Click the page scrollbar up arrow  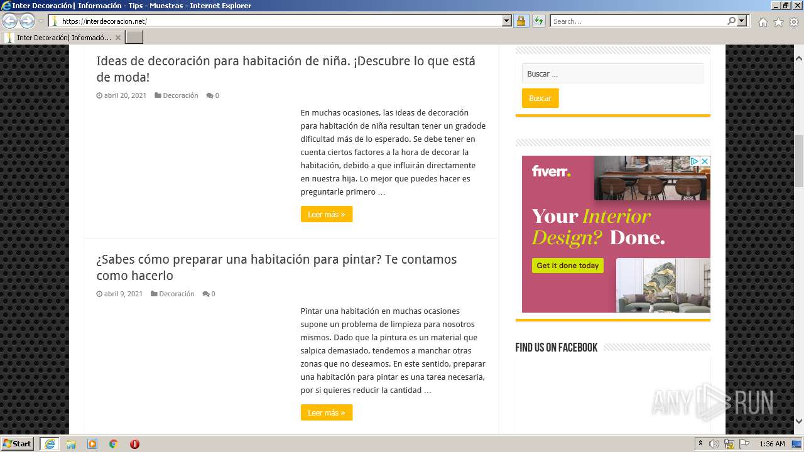click(799, 58)
